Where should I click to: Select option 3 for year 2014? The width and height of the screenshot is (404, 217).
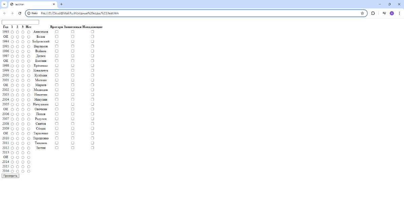coord(23,162)
